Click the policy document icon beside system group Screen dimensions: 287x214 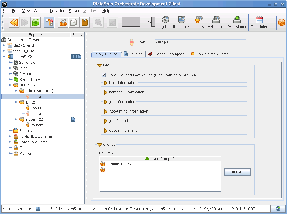pyautogui.click(x=73, y=119)
